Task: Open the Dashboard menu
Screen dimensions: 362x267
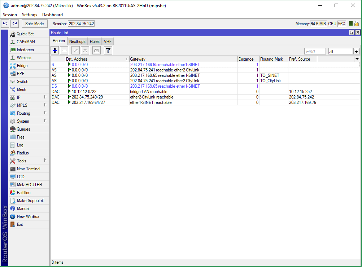Action: pos(52,15)
